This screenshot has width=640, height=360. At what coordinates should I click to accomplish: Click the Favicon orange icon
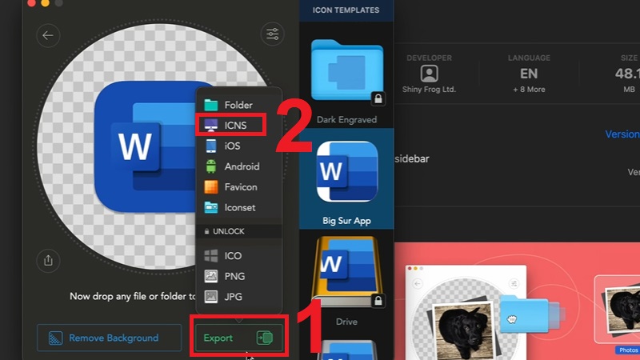[x=211, y=187]
